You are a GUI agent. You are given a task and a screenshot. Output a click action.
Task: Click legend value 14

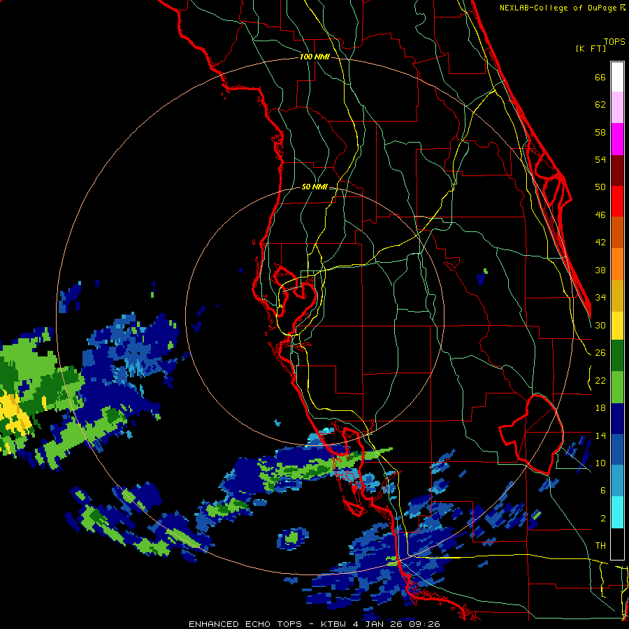point(600,435)
